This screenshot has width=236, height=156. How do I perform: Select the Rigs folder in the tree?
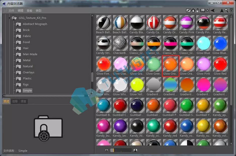coord(26,84)
